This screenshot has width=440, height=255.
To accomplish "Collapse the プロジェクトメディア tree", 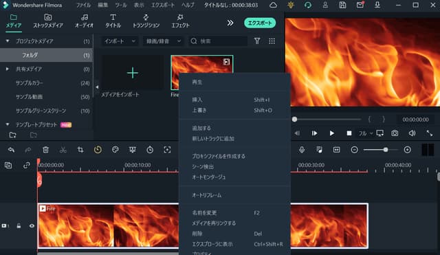I will click(8, 41).
